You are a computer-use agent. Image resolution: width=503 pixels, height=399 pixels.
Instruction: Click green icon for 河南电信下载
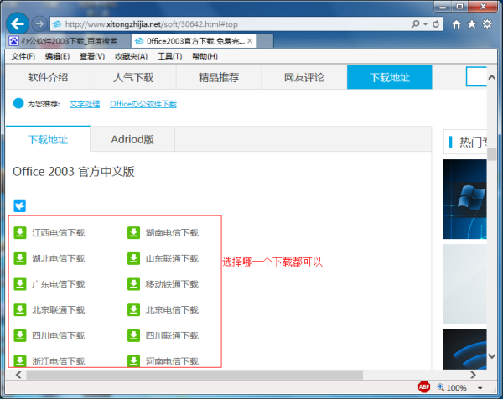(133, 360)
